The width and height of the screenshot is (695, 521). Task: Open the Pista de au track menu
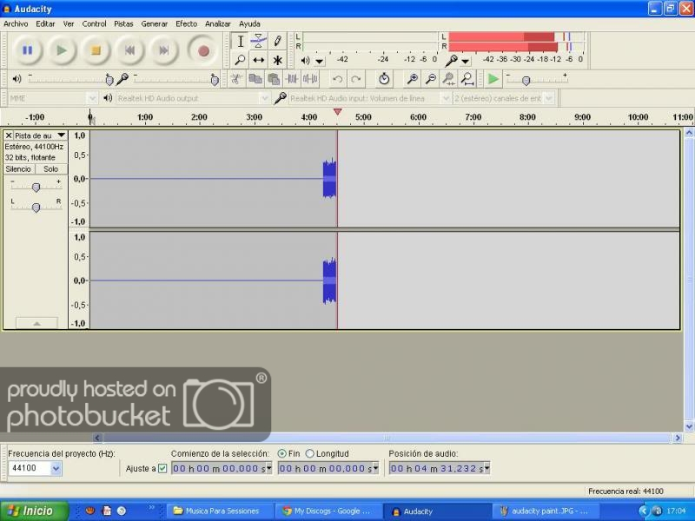(x=40, y=135)
